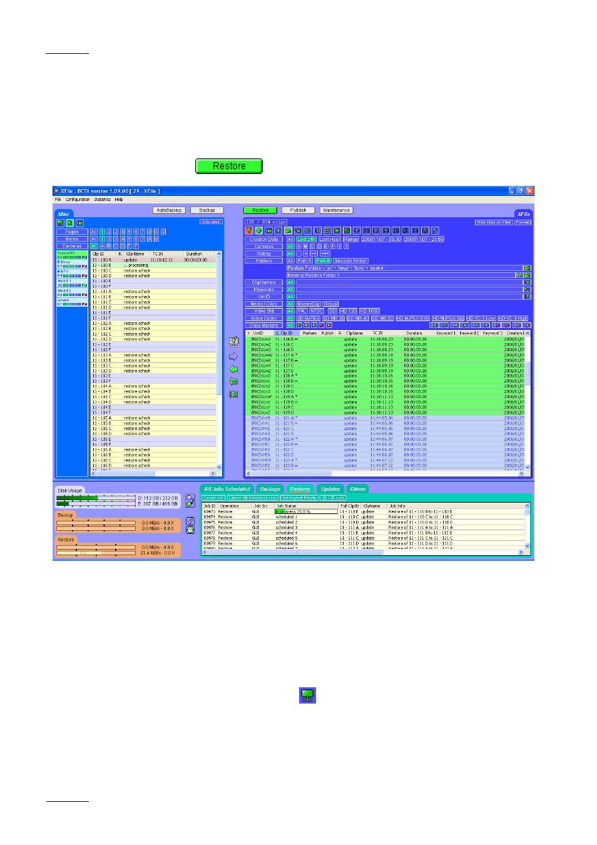
Task: Click the large monitor icon below the screenshot
Action: coord(307,695)
